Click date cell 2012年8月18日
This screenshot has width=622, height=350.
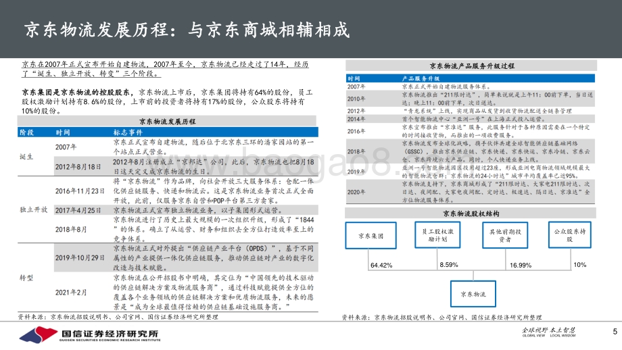(x=78, y=167)
